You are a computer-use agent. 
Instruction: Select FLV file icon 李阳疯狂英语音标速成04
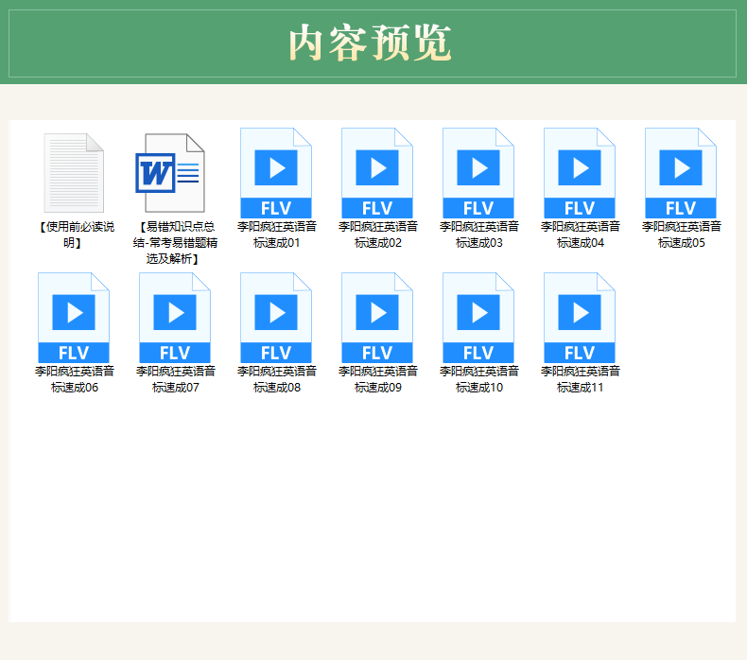pos(580,173)
